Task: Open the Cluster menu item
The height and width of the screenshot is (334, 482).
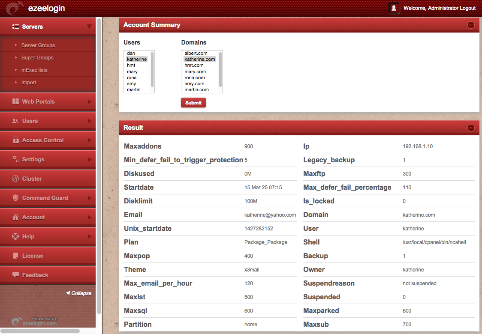Action: pos(48,179)
